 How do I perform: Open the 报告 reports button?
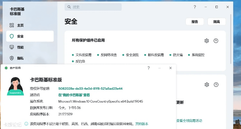coord(195,22)
